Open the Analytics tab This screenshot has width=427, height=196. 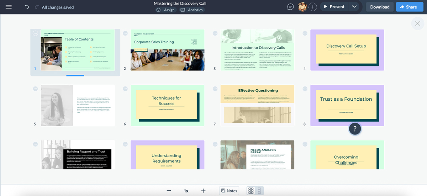191,10
